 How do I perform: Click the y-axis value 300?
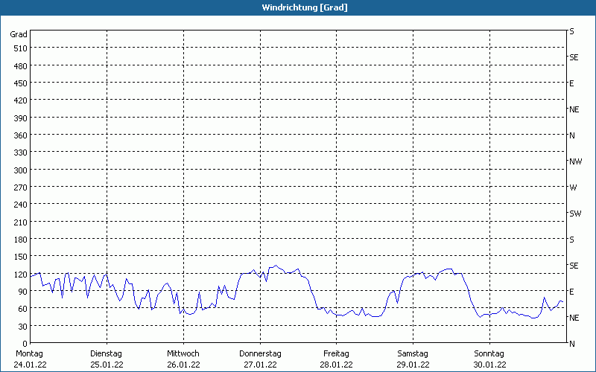coord(21,170)
